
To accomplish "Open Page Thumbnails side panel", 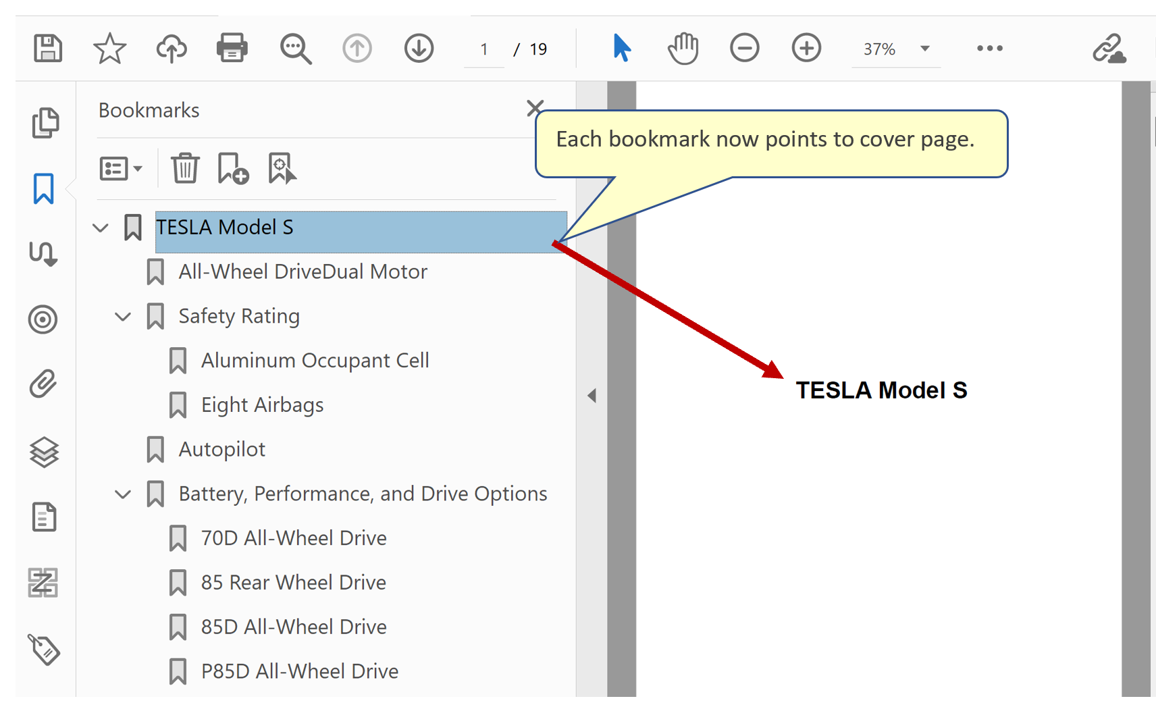I will pyautogui.click(x=45, y=123).
